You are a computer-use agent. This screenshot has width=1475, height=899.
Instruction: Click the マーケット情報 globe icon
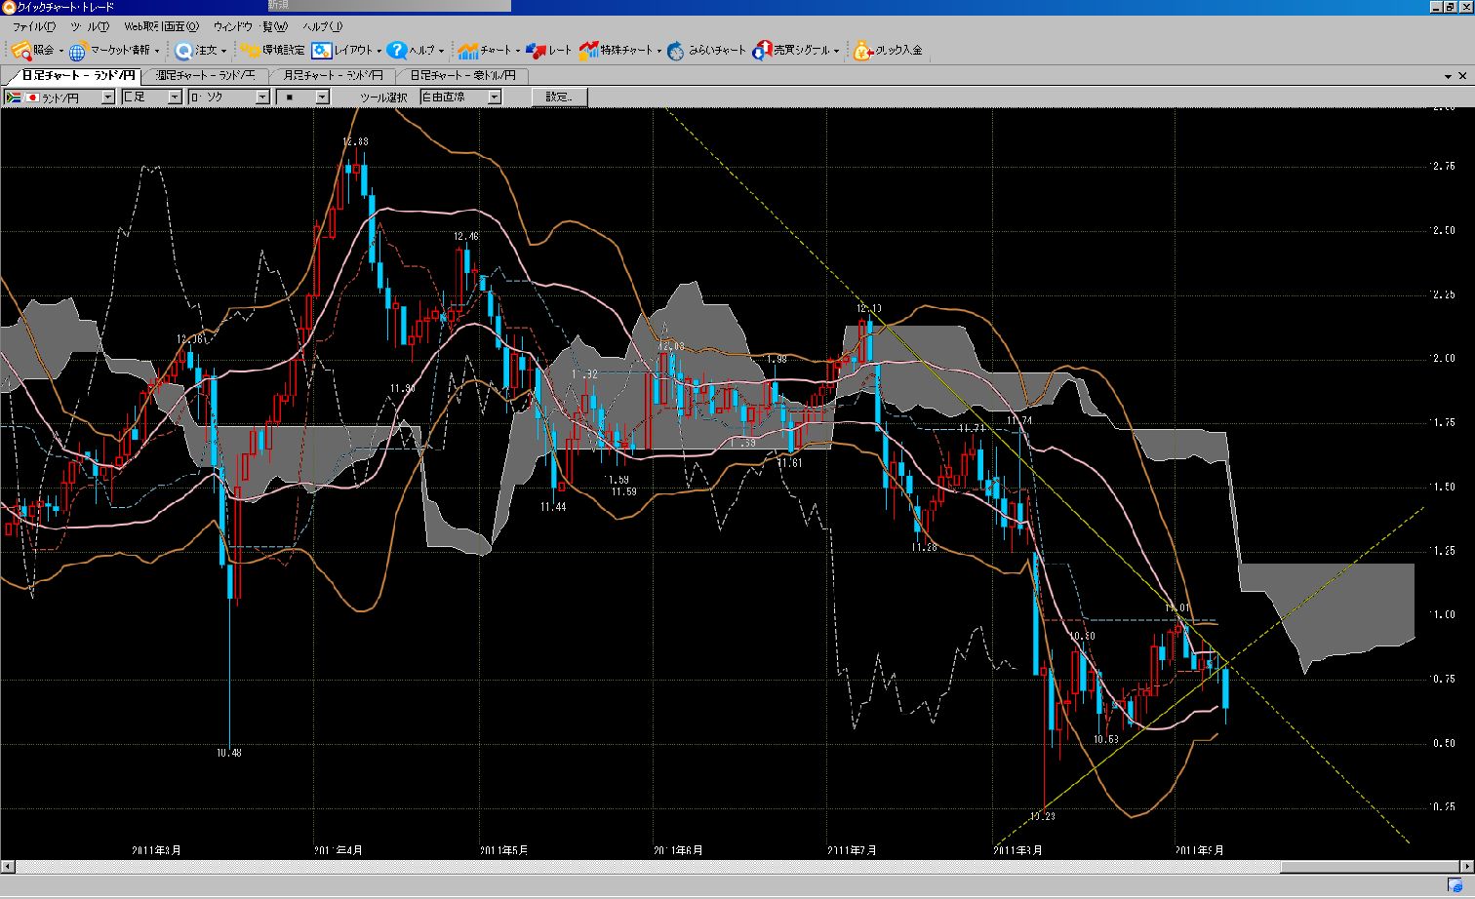coord(78,51)
